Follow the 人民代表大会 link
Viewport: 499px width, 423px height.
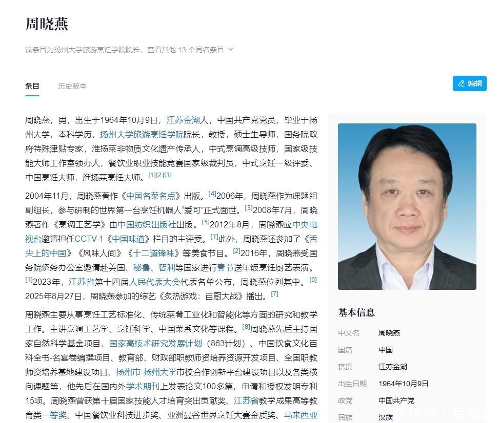tap(155, 282)
